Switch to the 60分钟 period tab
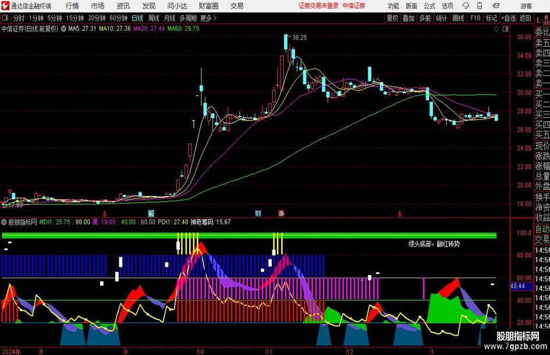Image resolution: width=550 pixels, height=355 pixels. click(x=119, y=18)
